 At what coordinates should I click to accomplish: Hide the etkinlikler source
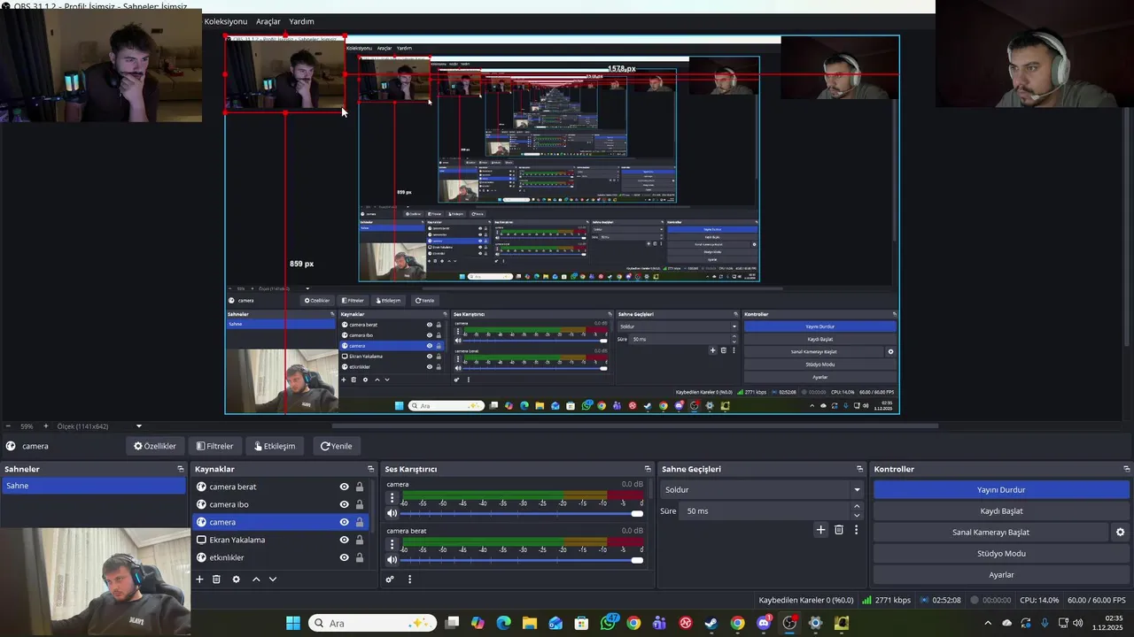pos(344,557)
